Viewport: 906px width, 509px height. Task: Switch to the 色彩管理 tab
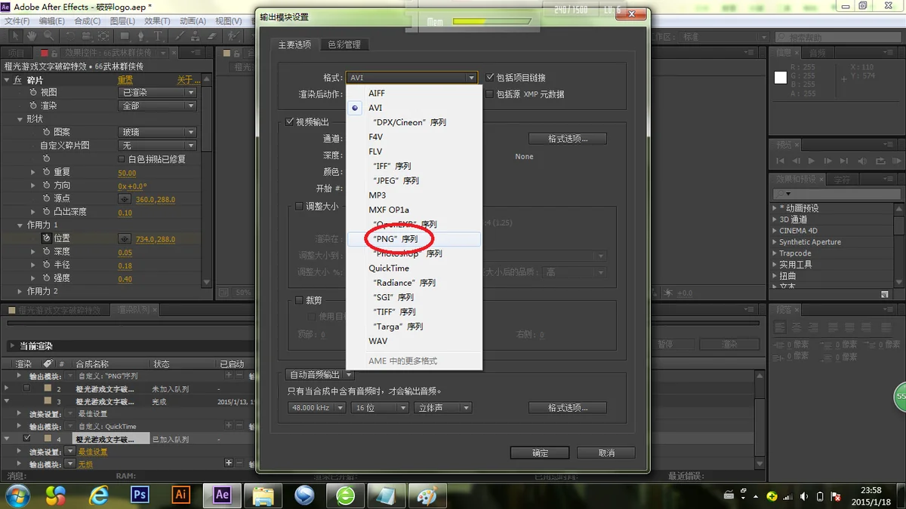344,45
